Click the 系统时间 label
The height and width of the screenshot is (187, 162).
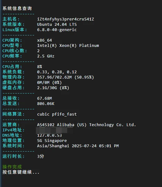[x=13, y=146]
